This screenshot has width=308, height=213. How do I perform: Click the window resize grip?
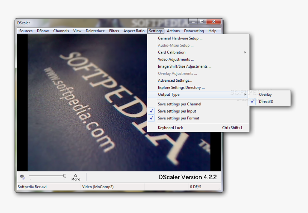tap(219, 188)
